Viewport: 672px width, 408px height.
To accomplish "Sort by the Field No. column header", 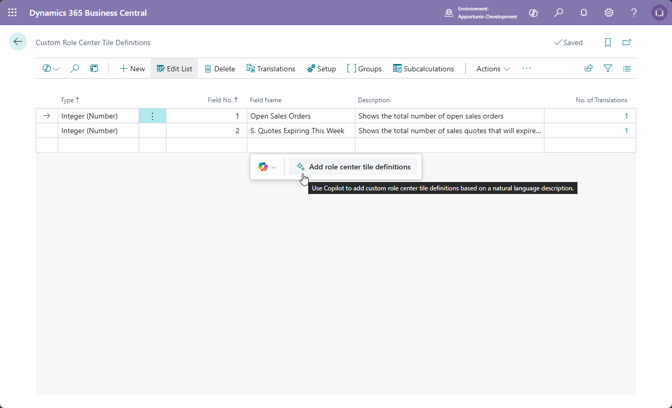I will tap(223, 100).
